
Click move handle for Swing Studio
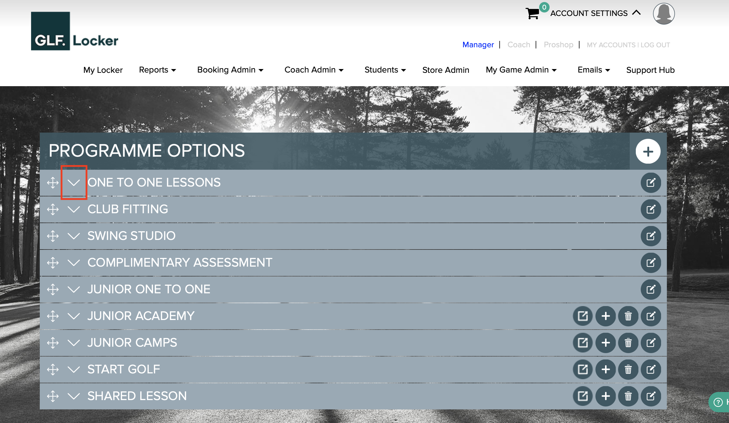53,236
